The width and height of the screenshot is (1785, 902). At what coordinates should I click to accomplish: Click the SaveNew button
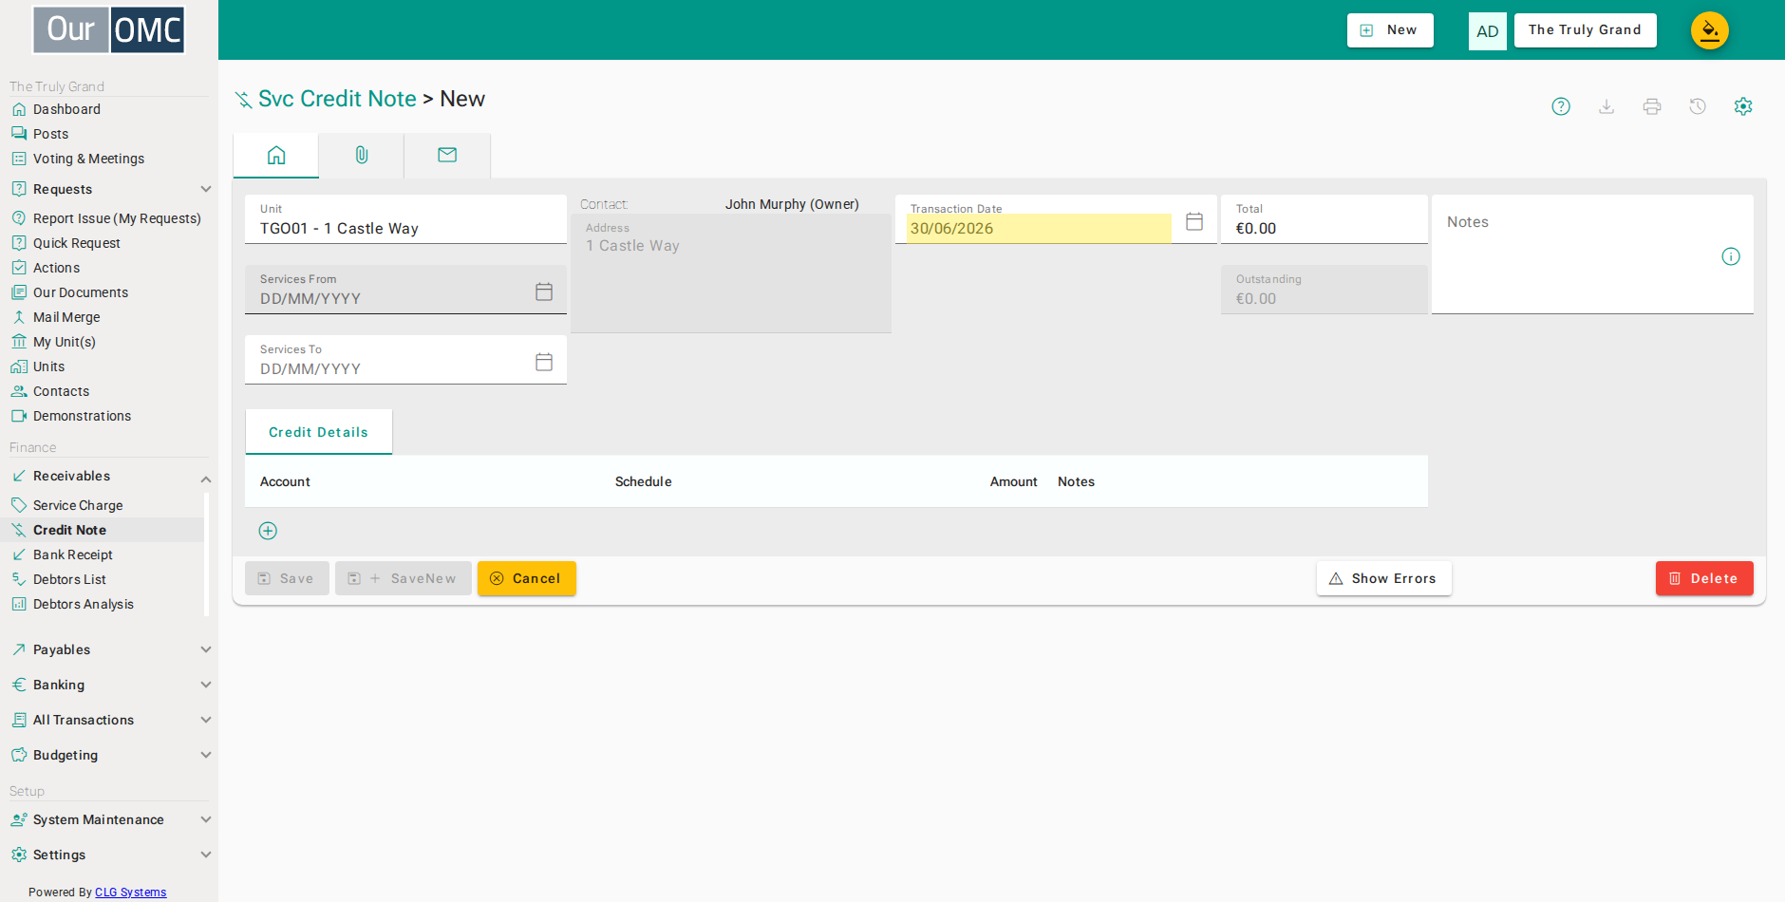coord(404,578)
